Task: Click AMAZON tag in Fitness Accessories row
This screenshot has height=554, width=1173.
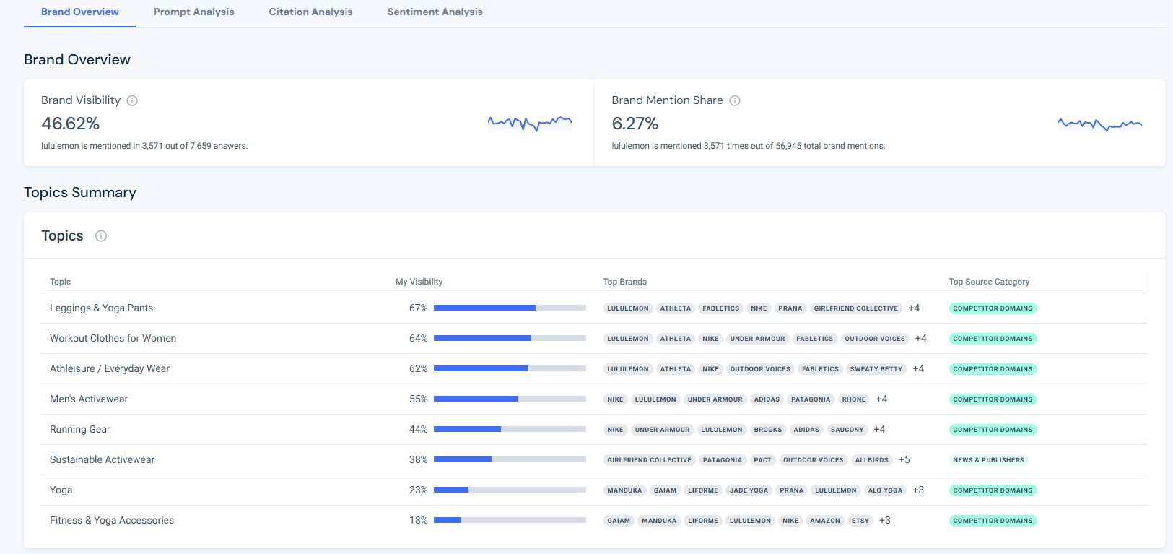Action: tap(825, 521)
